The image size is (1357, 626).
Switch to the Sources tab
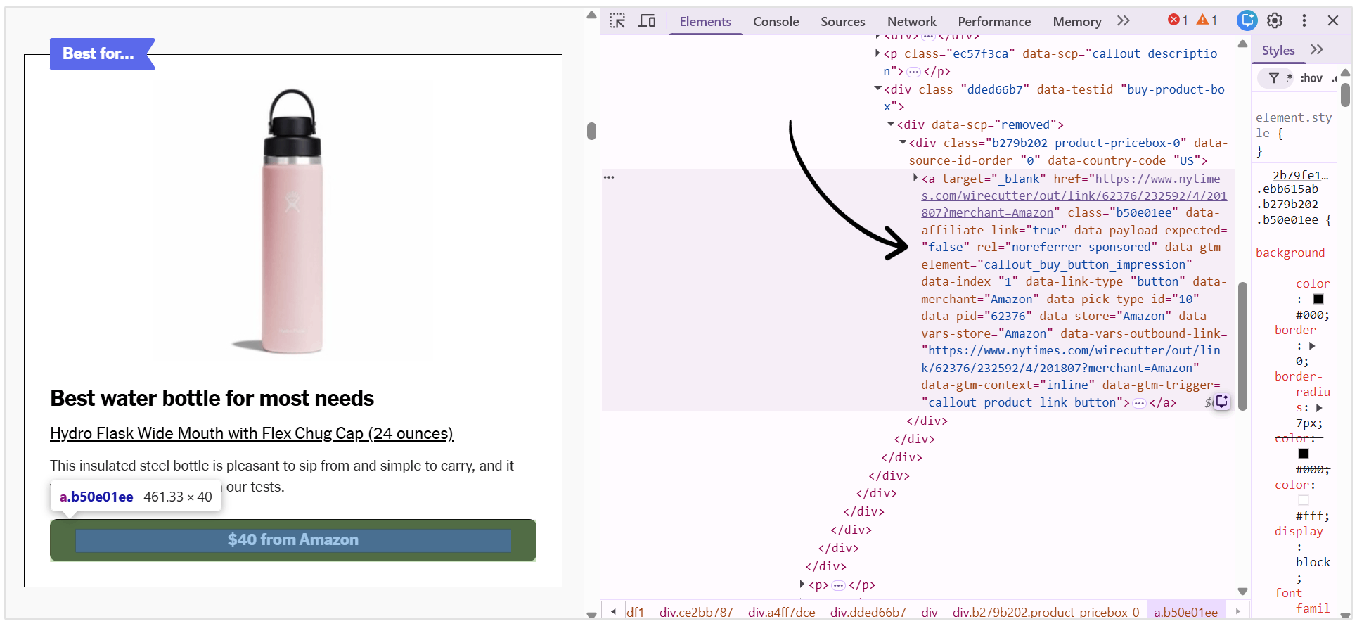(843, 22)
